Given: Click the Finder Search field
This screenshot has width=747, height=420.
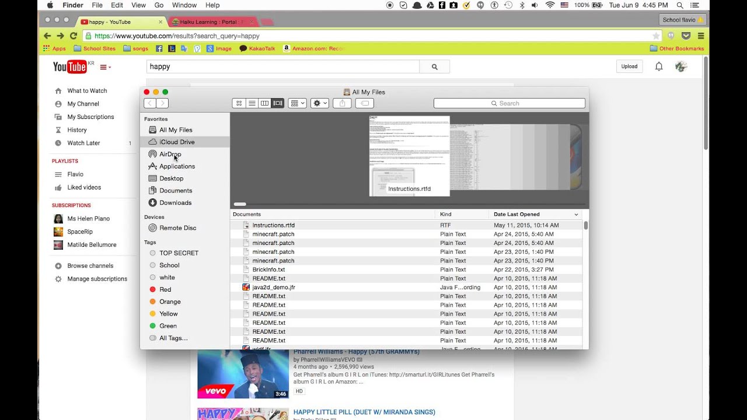Looking at the screenshot, I should click(509, 103).
